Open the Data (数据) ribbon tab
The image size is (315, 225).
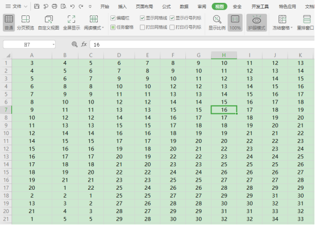point(184,7)
